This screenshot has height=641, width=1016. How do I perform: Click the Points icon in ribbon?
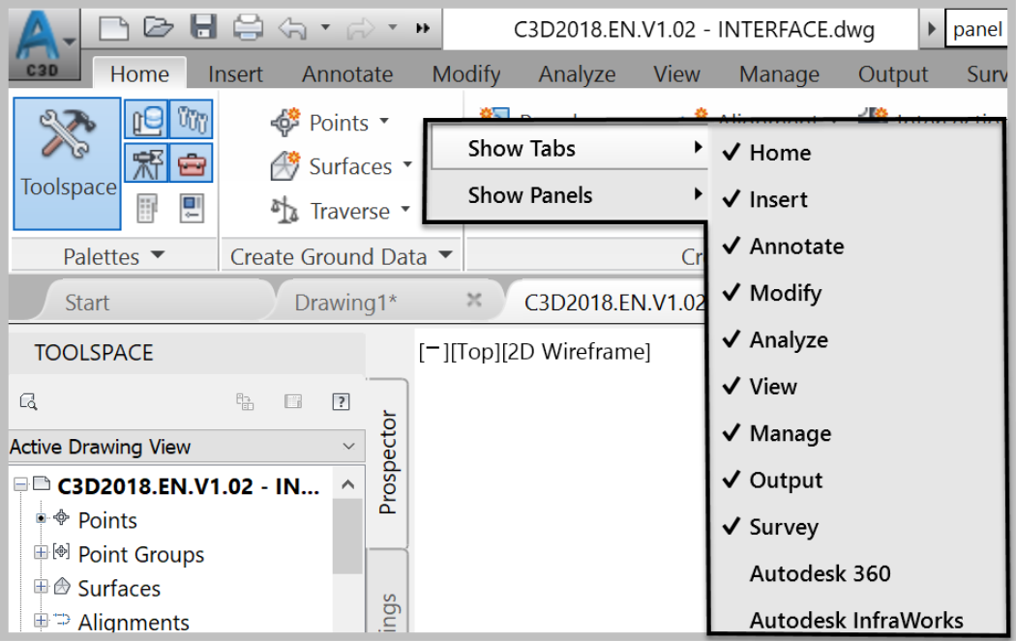click(285, 122)
